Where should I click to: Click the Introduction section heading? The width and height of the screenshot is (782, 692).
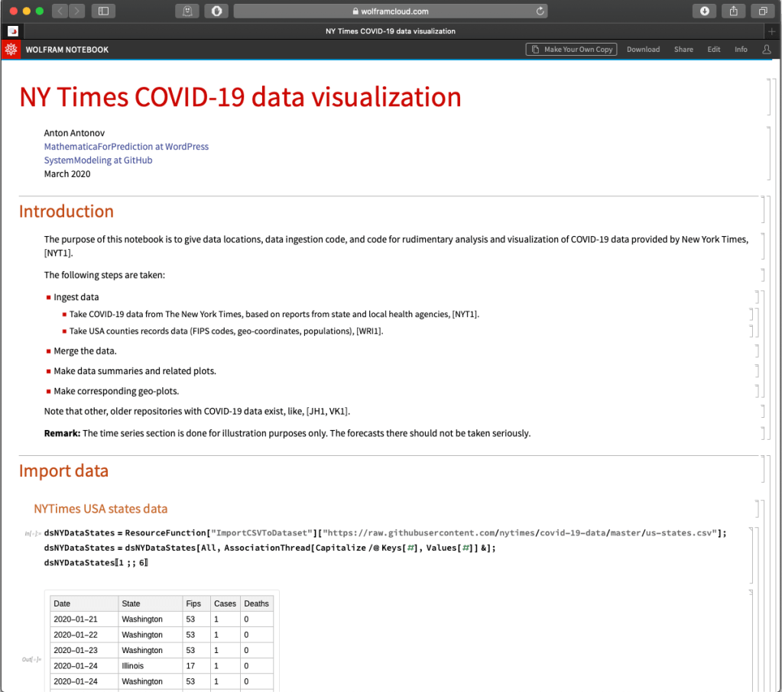click(x=67, y=212)
